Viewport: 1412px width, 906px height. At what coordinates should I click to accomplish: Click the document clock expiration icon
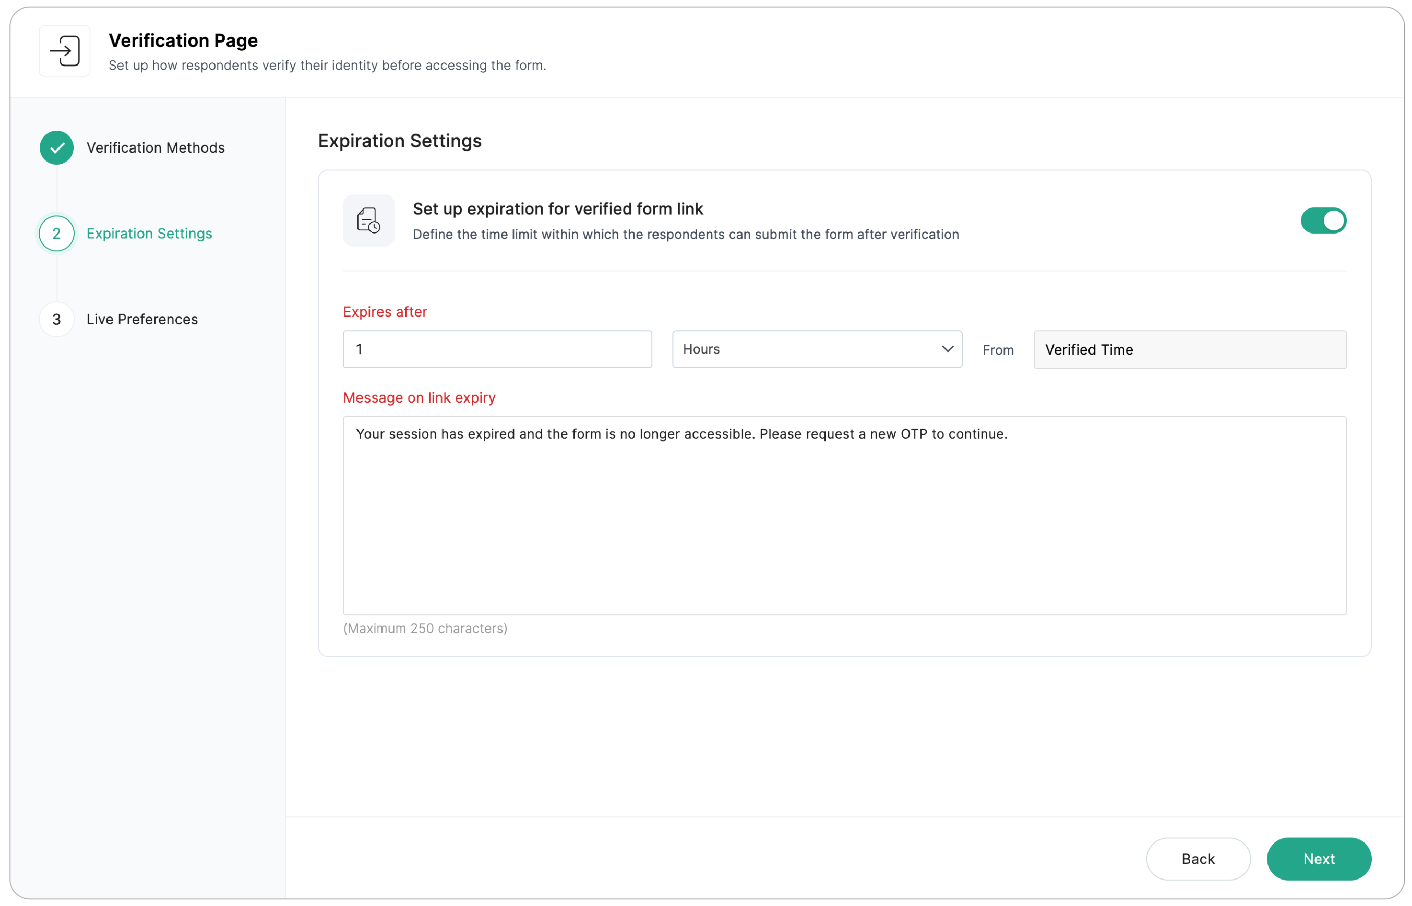pos(369,221)
